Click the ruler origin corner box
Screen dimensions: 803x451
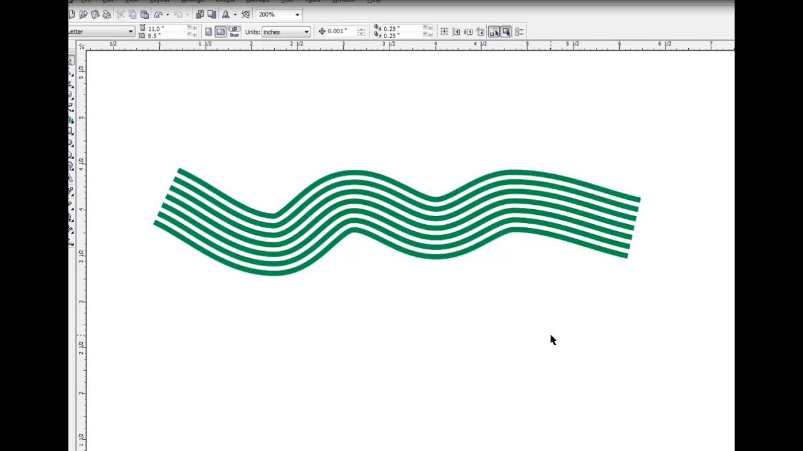[81, 46]
